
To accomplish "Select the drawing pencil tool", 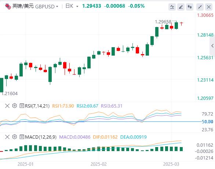I will [181, 7].
